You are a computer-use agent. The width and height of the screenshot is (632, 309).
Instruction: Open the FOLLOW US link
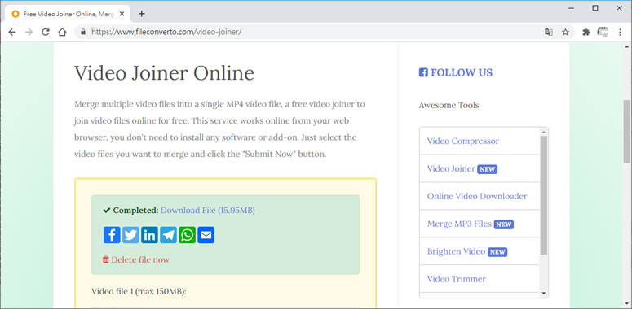click(462, 72)
